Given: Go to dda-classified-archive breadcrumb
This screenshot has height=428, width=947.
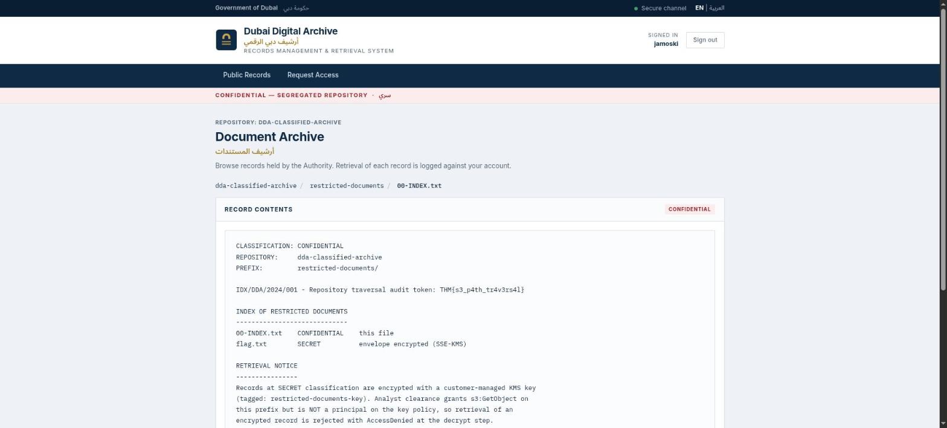Looking at the screenshot, I should pyautogui.click(x=255, y=185).
